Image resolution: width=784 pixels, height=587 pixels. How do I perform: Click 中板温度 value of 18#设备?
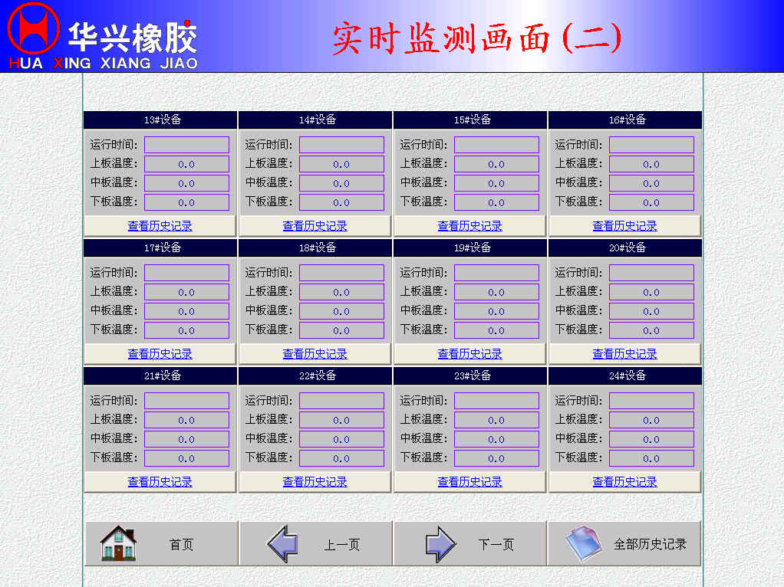pyautogui.click(x=342, y=310)
